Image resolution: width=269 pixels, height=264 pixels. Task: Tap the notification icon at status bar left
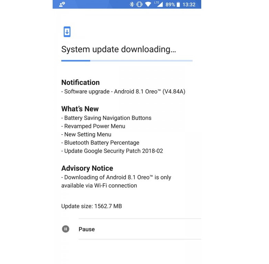pyautogui.click(x=62, y=4)
